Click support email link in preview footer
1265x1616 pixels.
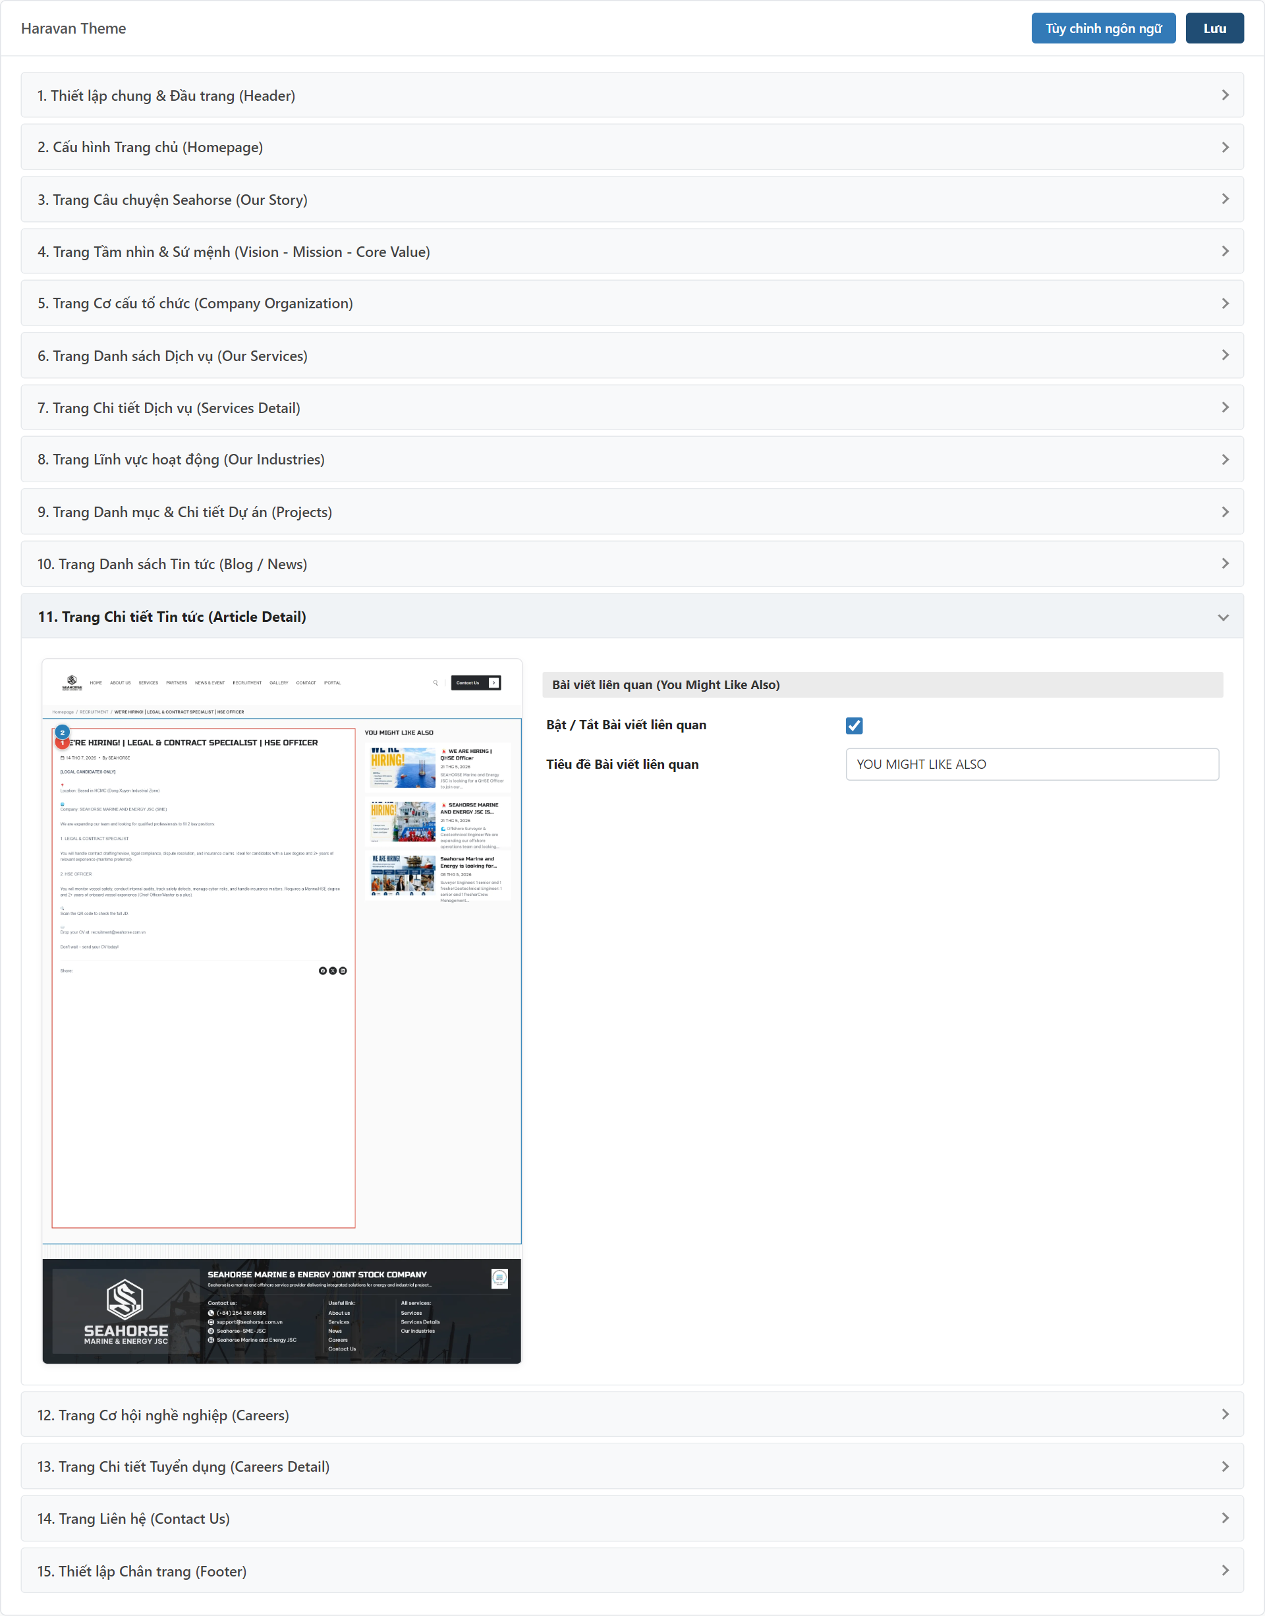[x=249, y=1322]
